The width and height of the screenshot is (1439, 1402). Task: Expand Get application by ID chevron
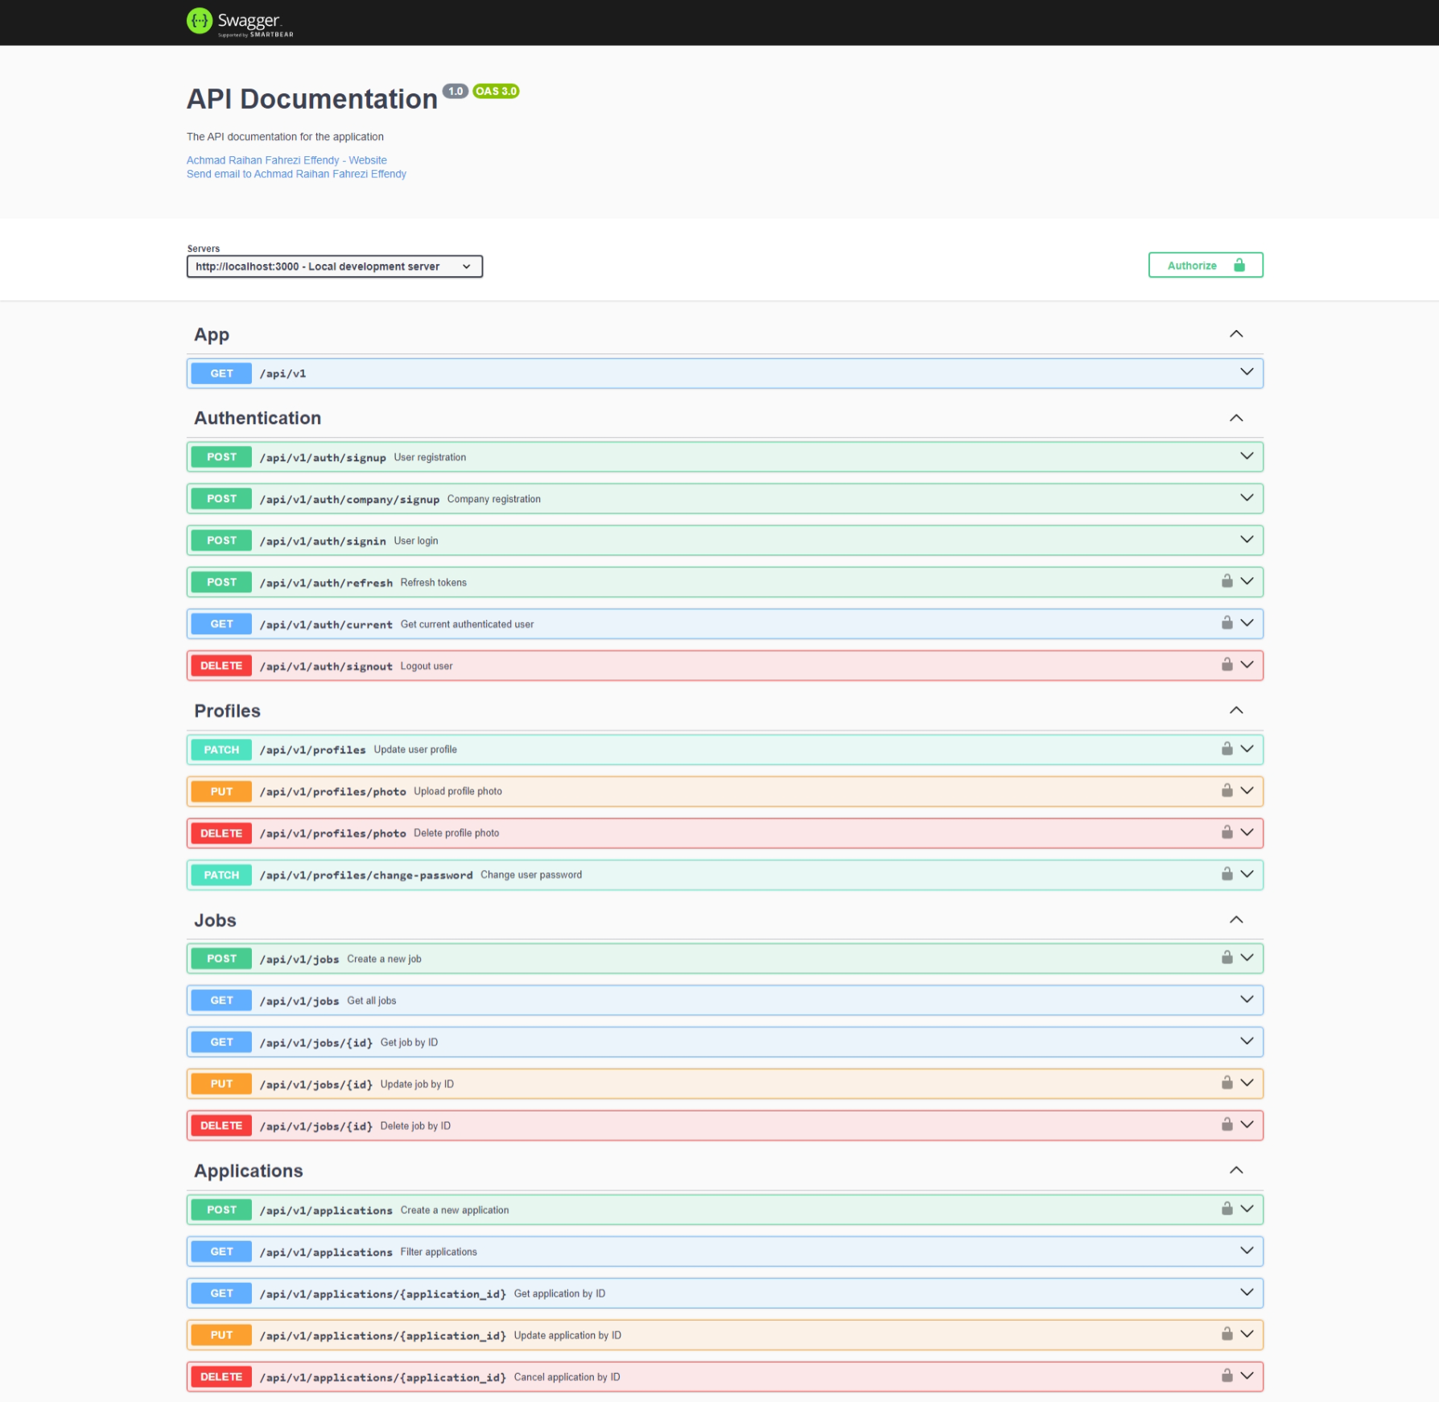(1247, 1293)
